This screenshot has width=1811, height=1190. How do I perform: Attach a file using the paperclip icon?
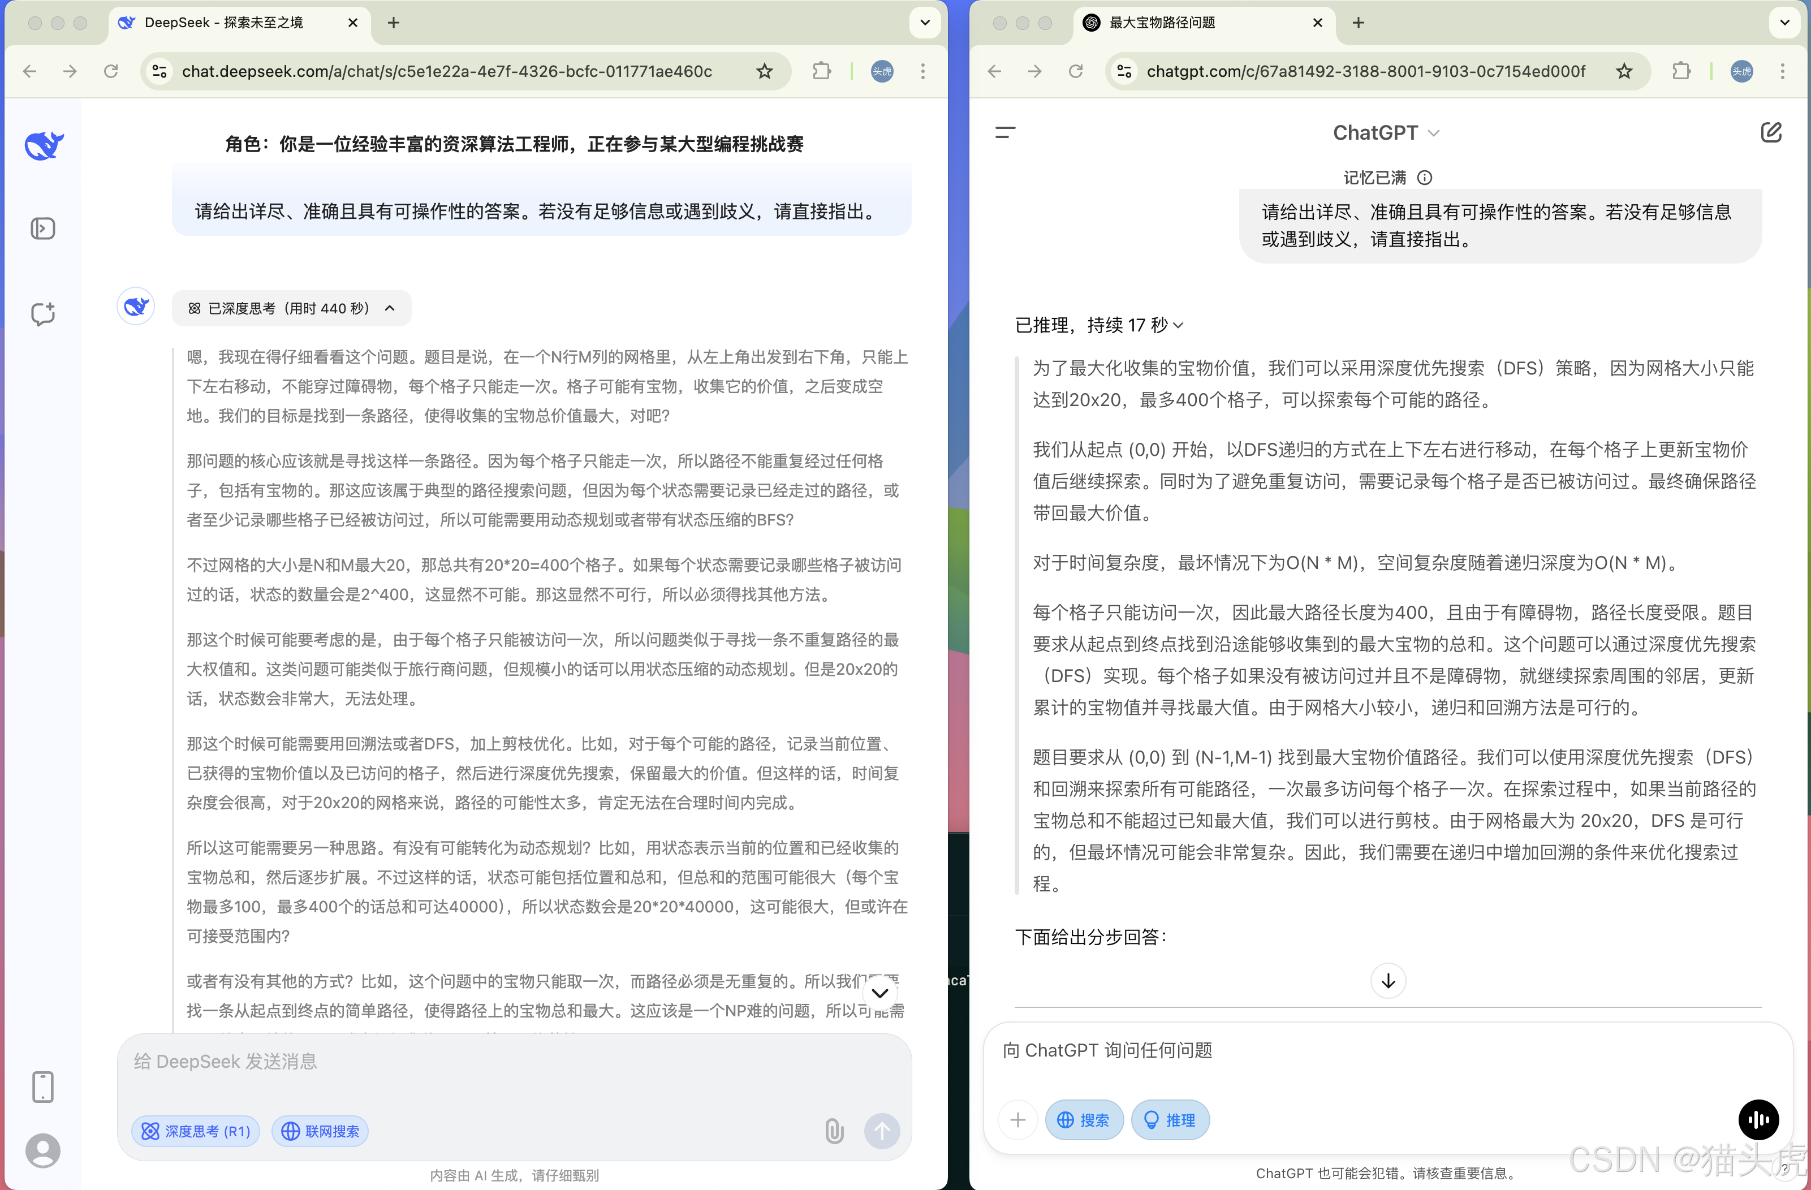click(x=835, y=1131)
